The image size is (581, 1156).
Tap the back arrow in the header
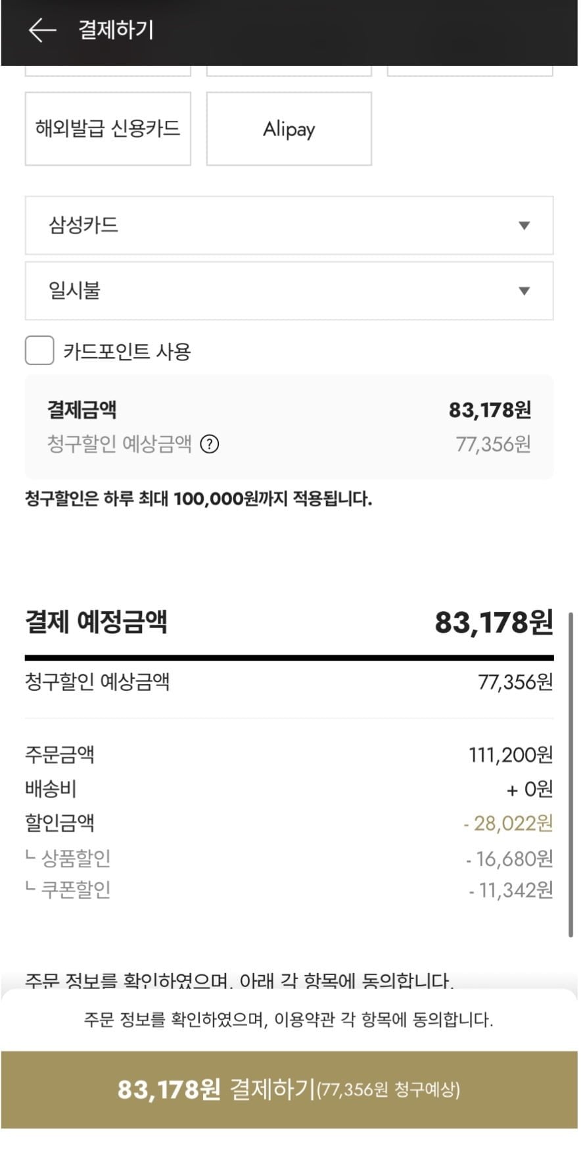[x=42, y=30]
